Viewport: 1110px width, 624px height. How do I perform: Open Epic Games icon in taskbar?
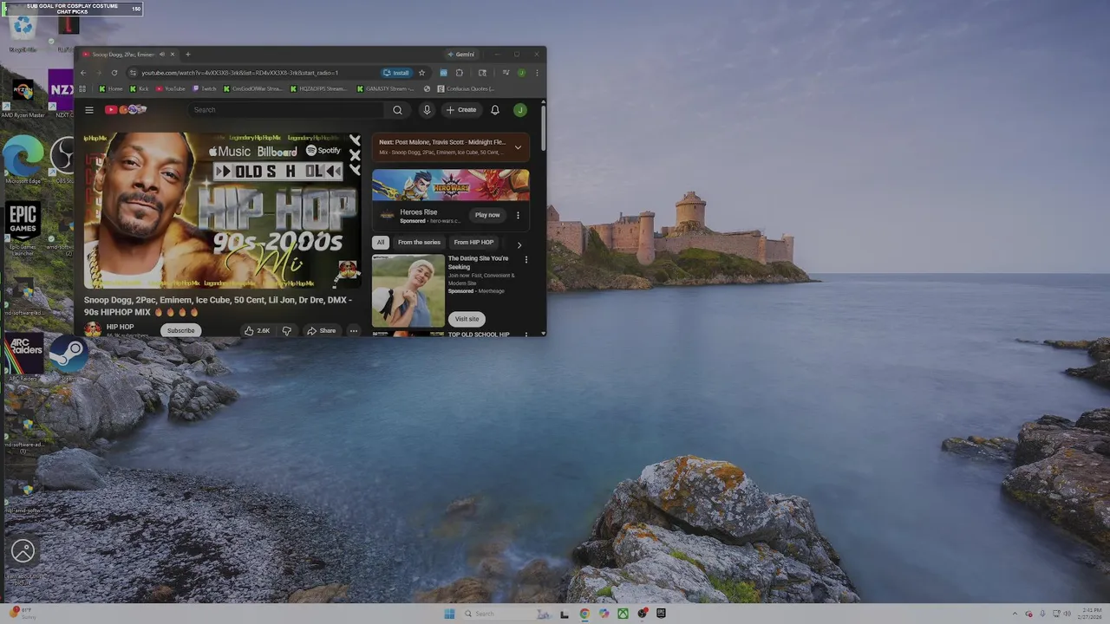point(661,614)
